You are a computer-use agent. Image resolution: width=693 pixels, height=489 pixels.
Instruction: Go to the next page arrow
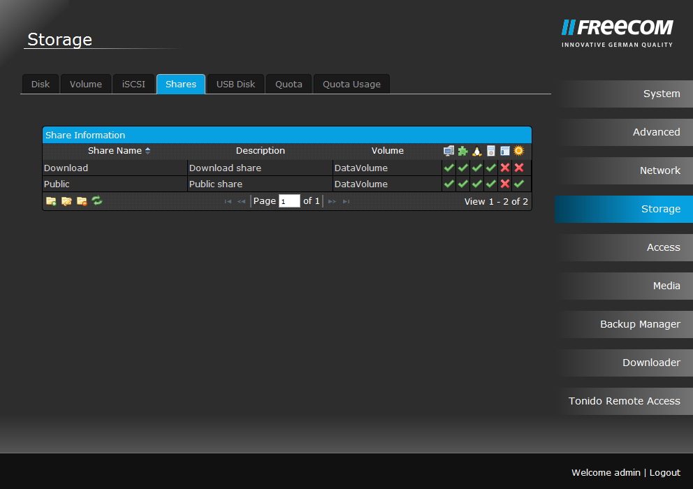click(x=332, y=201)
